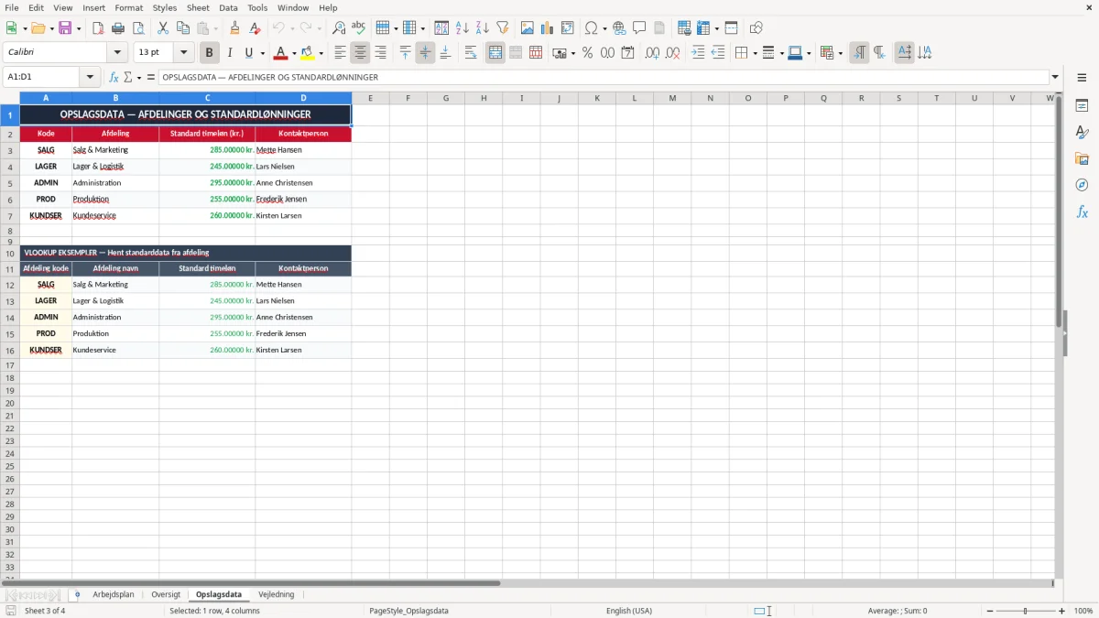
Task: Cut selection with the scissors icon
Action: click(163, 28)
